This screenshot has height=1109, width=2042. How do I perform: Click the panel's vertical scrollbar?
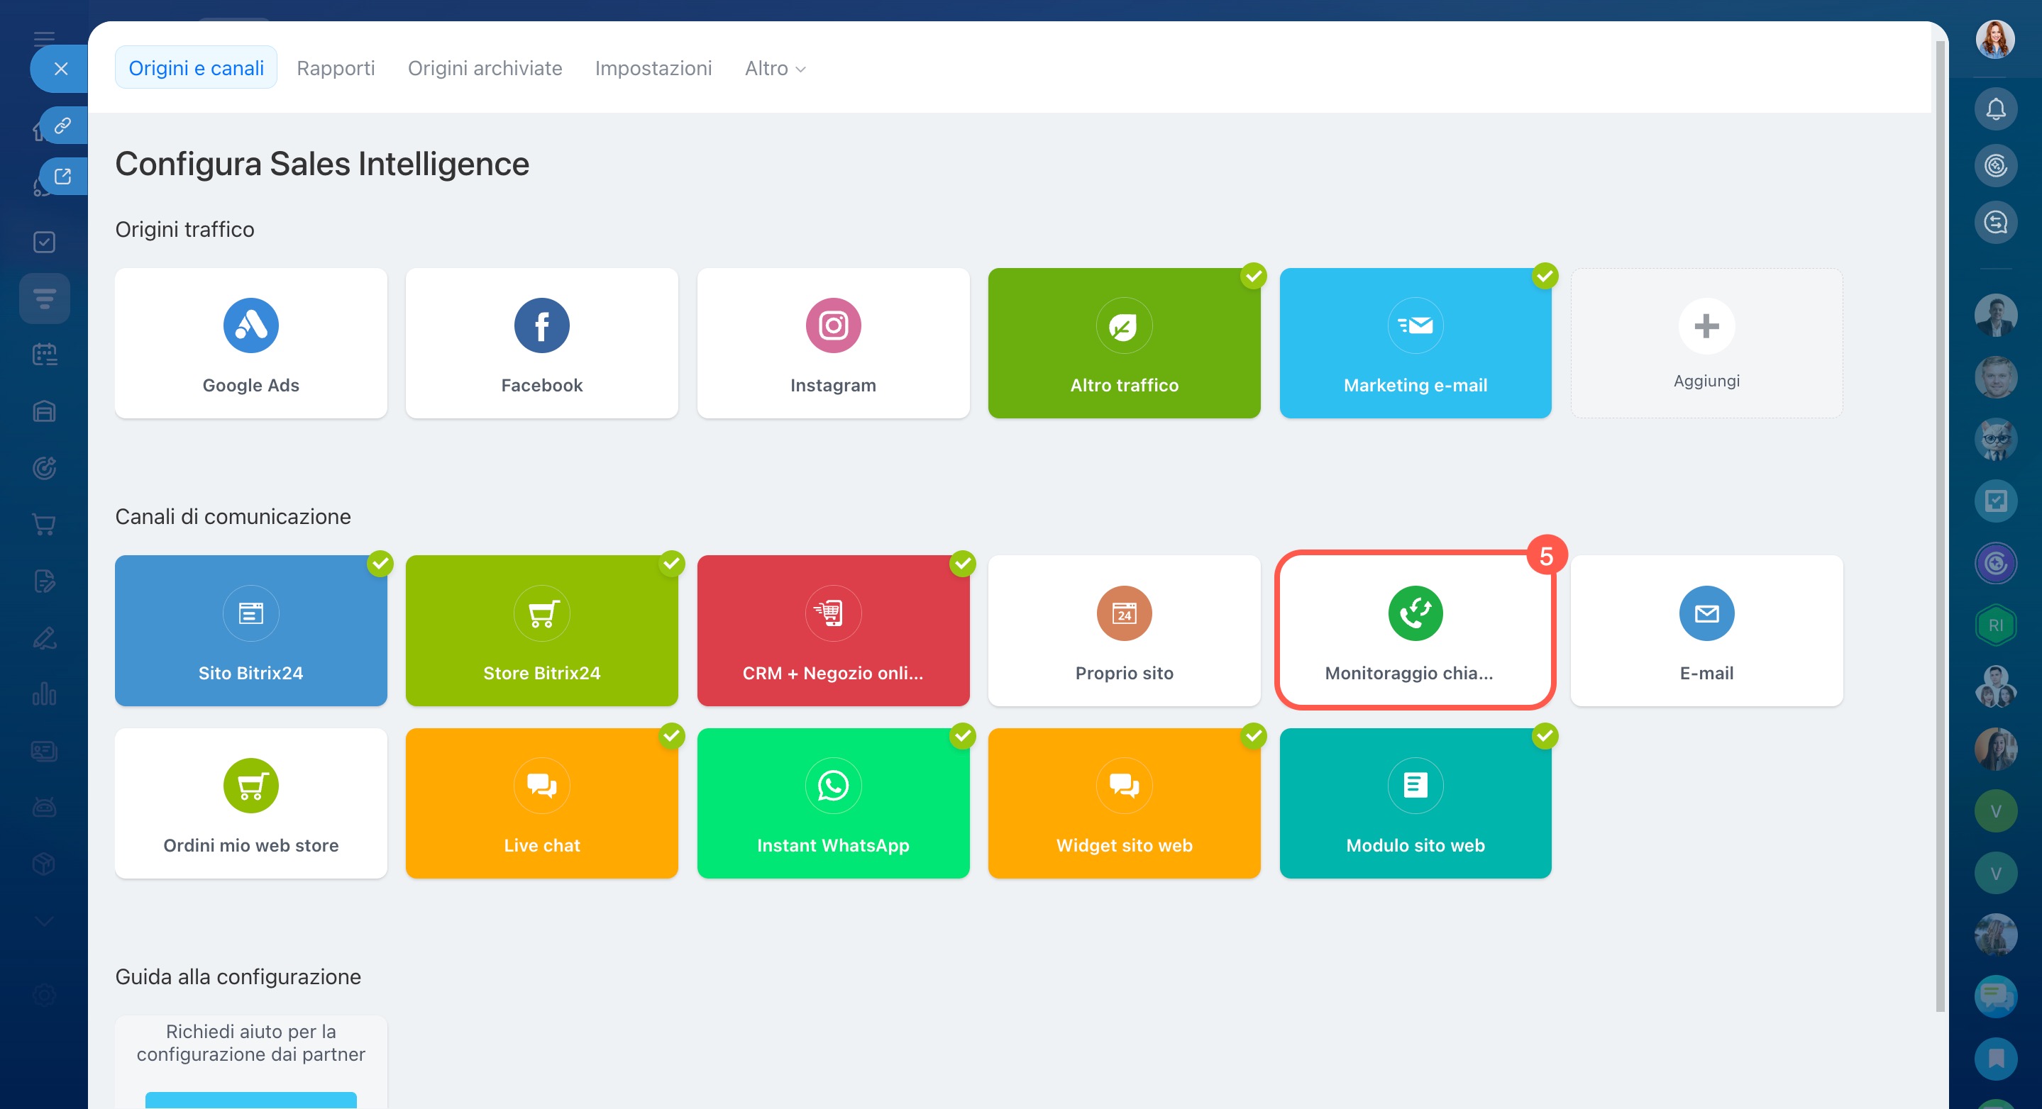(x=1940, y=523)
